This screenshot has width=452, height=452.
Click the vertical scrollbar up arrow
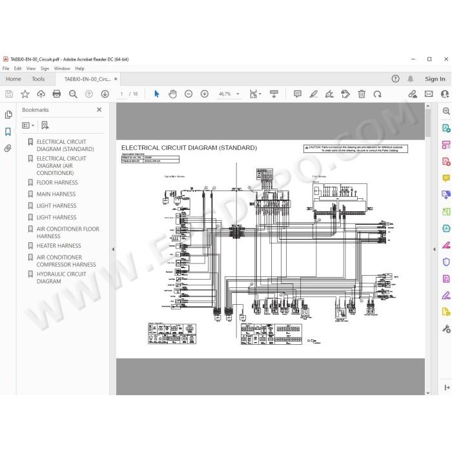[427, 106]
